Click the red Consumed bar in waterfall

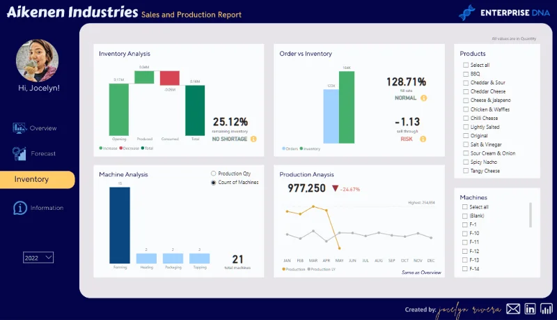[170, 78]
